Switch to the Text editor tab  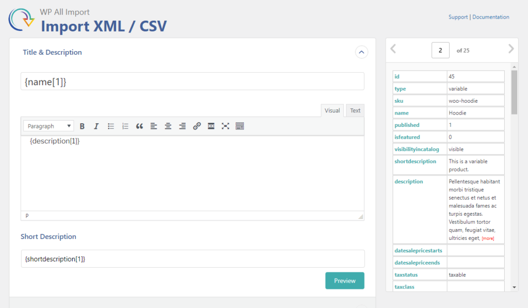tap(355, 110)
